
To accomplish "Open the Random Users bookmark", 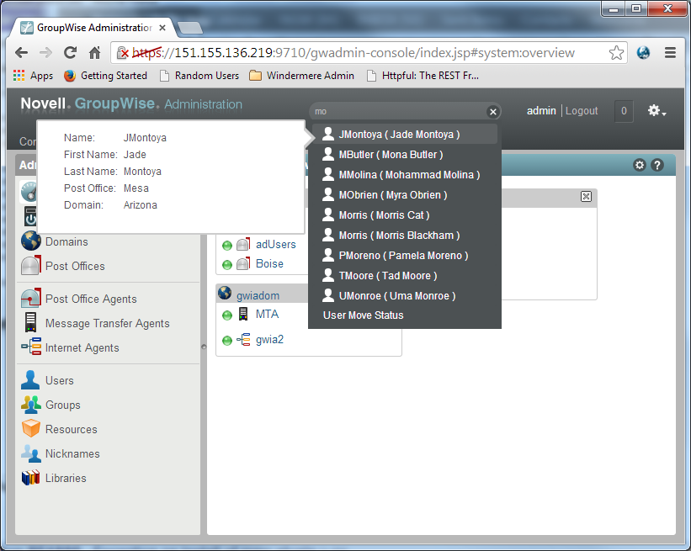I will coord(199,76).
